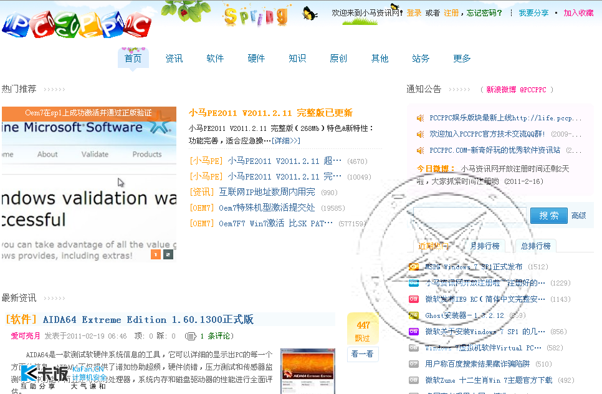Image resolution: width=602 pixels, height=394 pixels.
Task: Go to the 软件 section
Action: point(215,59)
